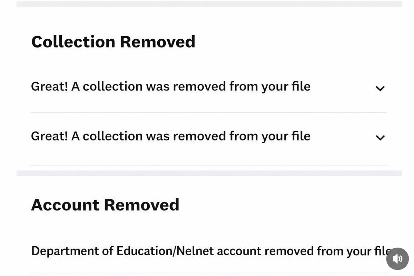
Task: Click word 'Removed' in Account Removed heading
Action: click(x=141, y=205)
